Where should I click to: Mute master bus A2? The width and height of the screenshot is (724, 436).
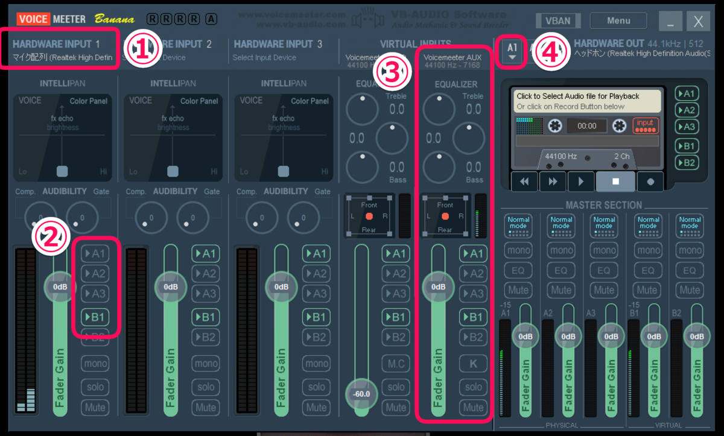[561, 290]
